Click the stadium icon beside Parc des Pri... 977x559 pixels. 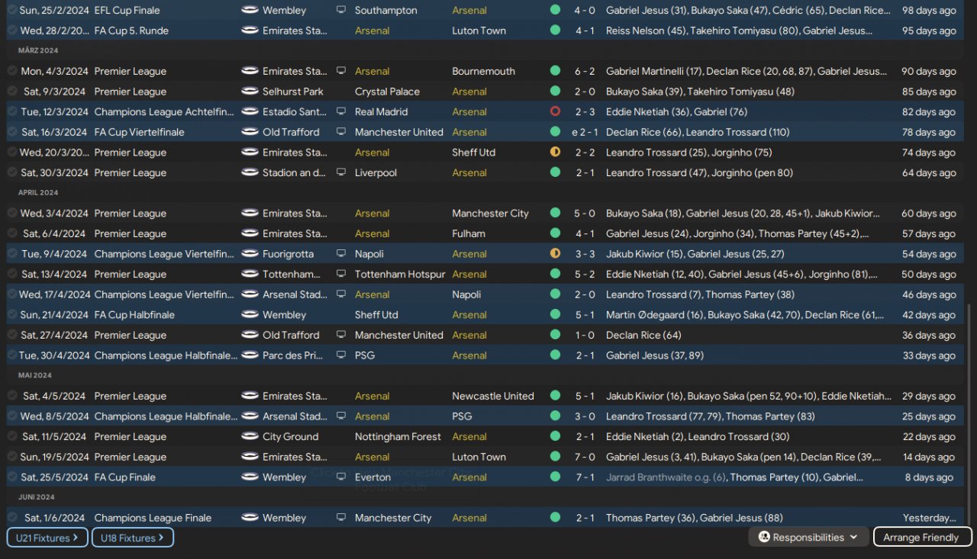pyautogui.click(x=250, y=355)
